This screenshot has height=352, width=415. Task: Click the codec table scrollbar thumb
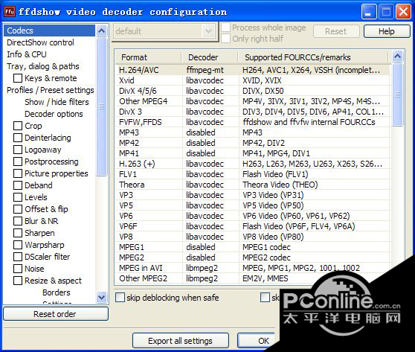[x=397, y=95]
